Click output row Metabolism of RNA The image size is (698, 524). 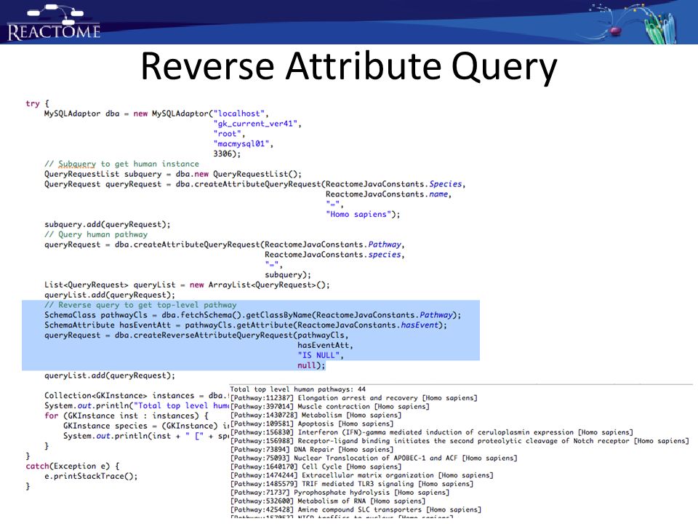pyautogui.click(x=328, y=501)
